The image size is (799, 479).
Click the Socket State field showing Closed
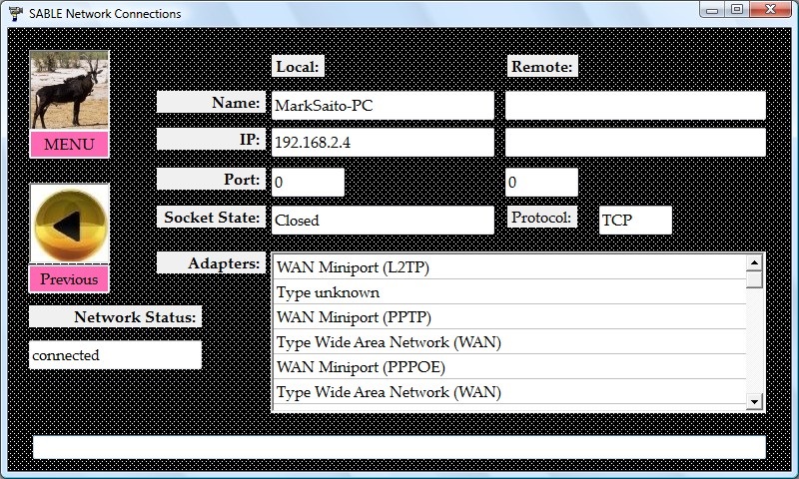pos(382,220)
